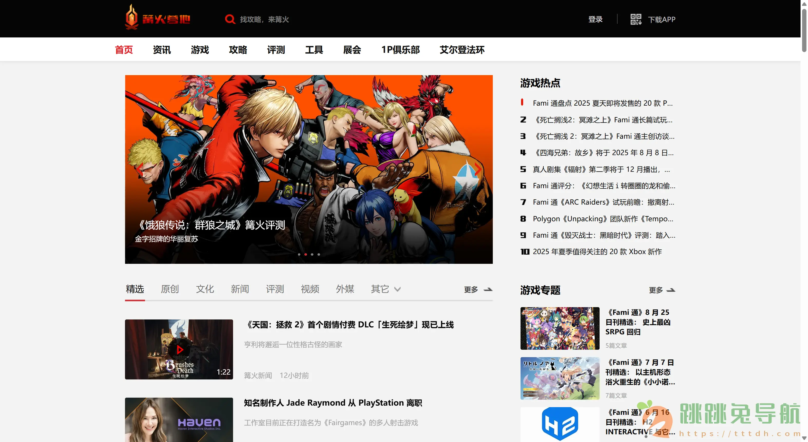
Task: Select the first carousel dot indicator
Action: (299, 254)
